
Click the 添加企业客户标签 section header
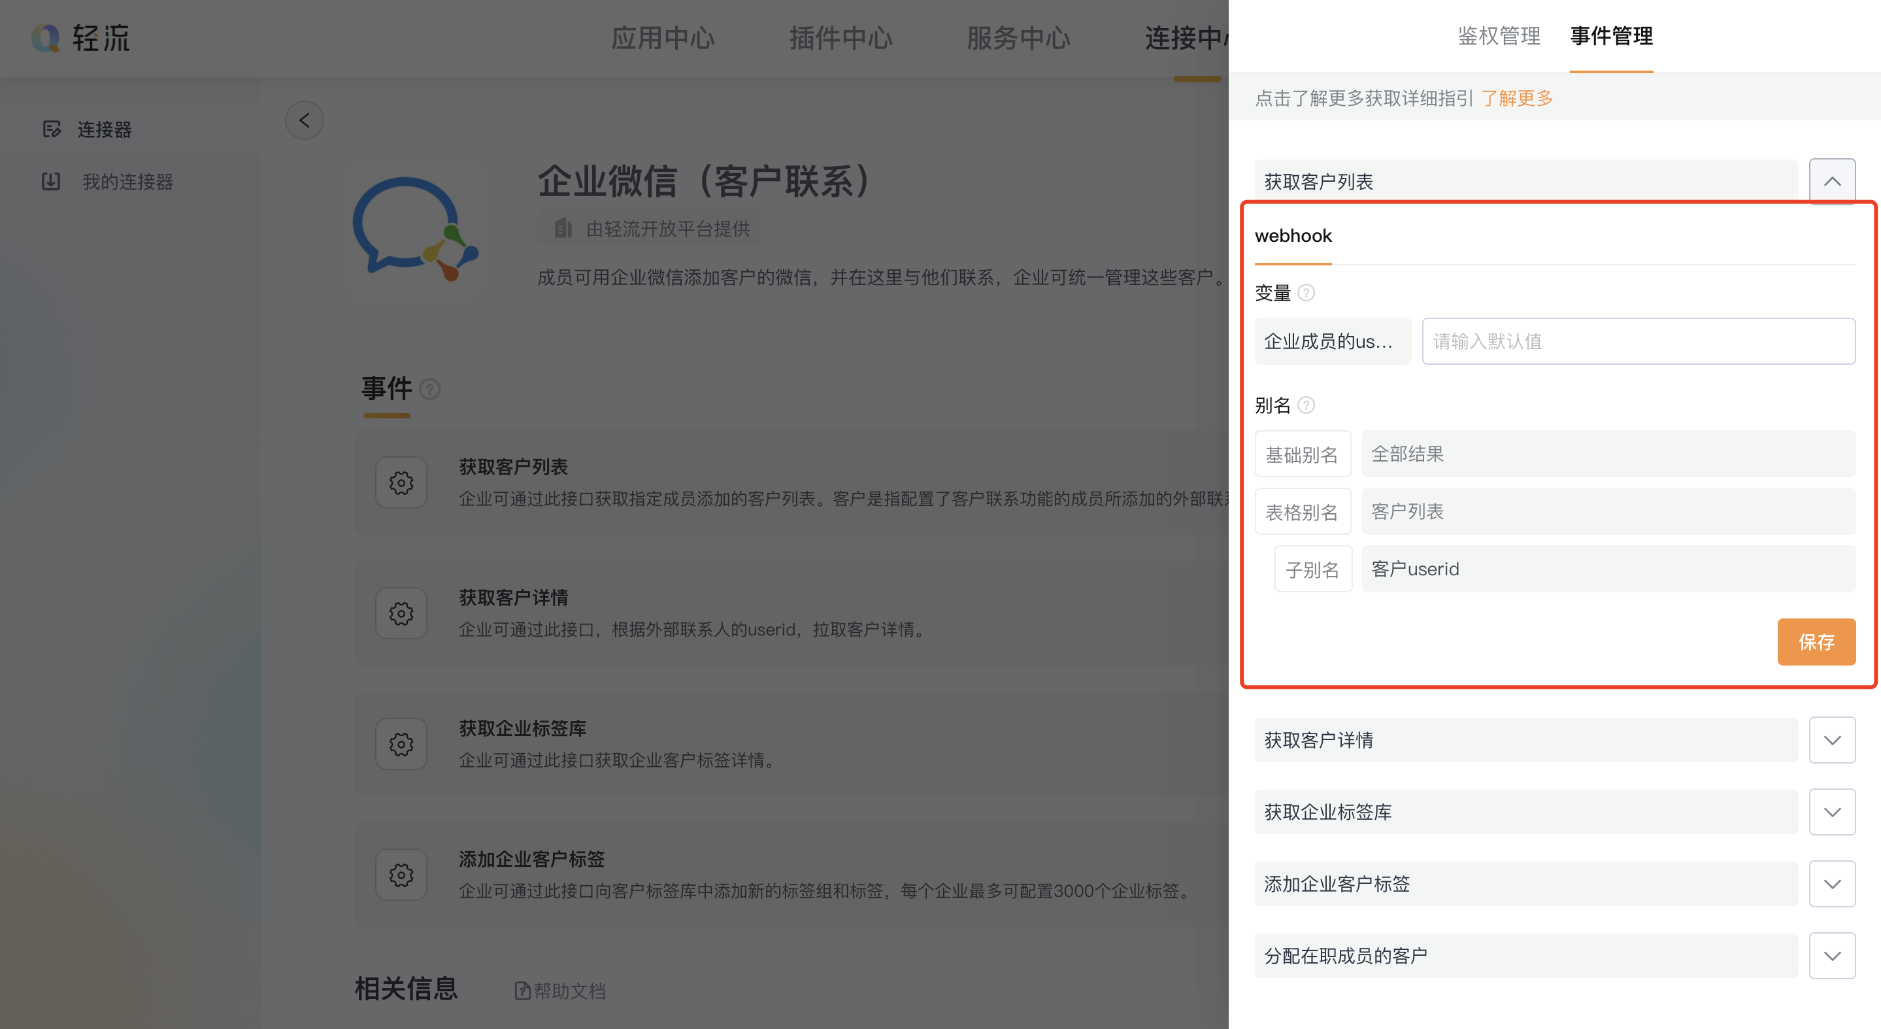1526,885
